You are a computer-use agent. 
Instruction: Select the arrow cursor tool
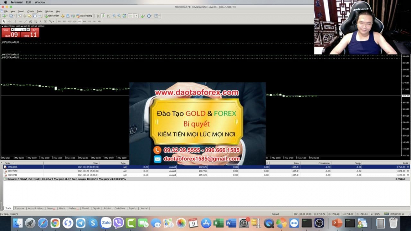coord(4,21)
